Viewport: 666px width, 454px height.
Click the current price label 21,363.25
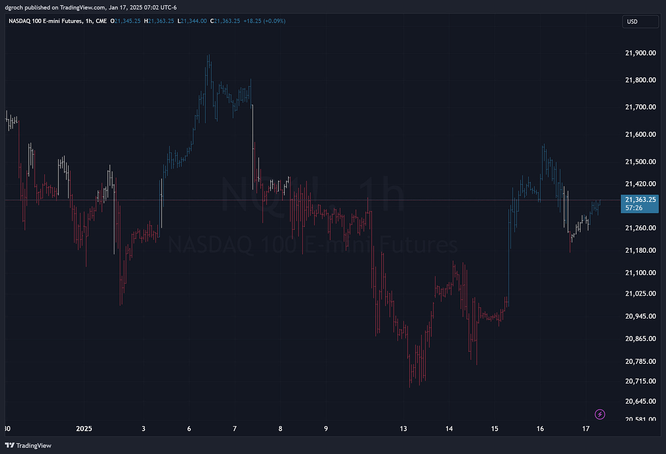[x=640, y=200]
